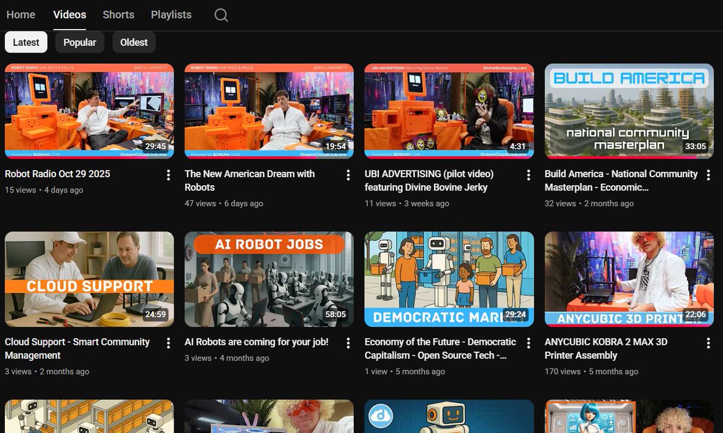
Task: Open title Economy of the Future - Democratic Capitalism
Action: [440, 349]
